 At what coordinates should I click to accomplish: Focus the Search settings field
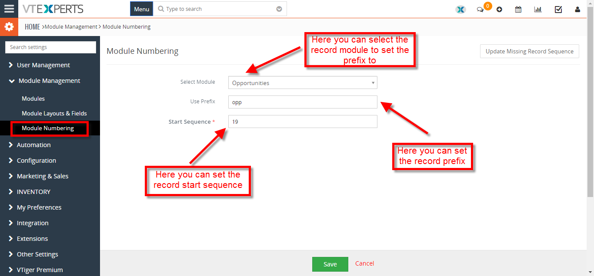(50, 47)
